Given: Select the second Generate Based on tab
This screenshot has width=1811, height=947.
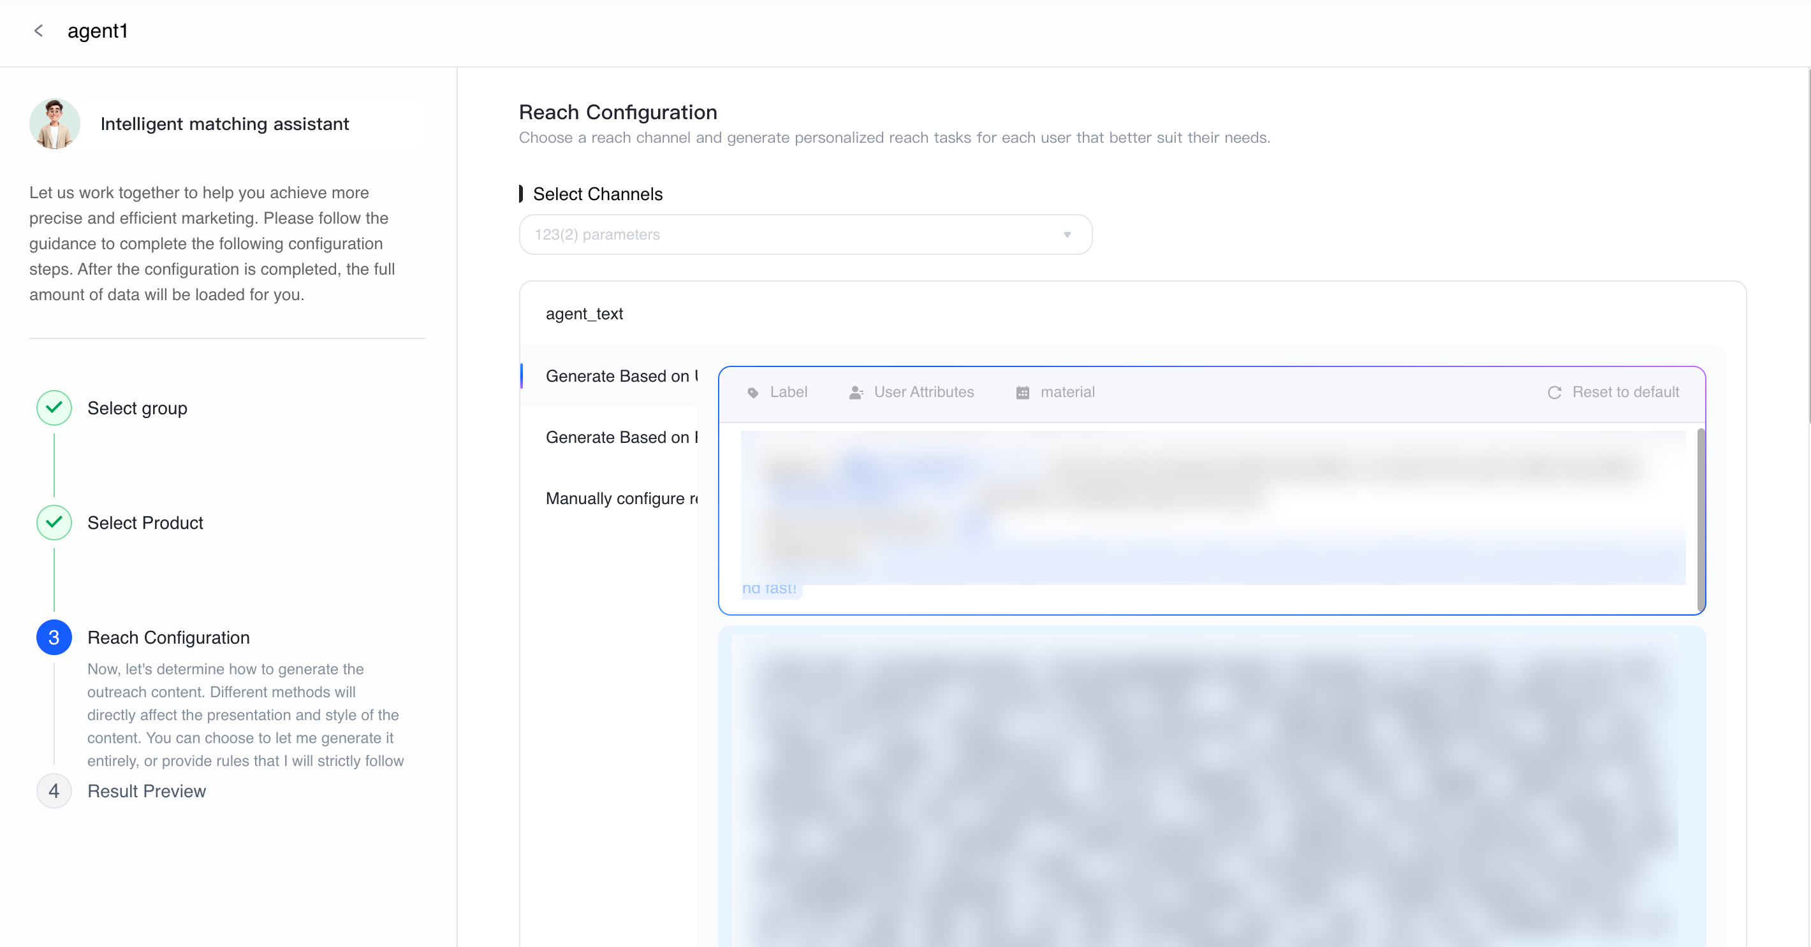Looking at the screenshot, I should (x=610, y=438).
